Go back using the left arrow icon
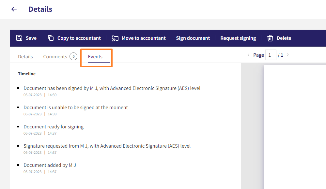Viewport: 326px width, 189px height. pyautogui.click(x=14, y=9)
